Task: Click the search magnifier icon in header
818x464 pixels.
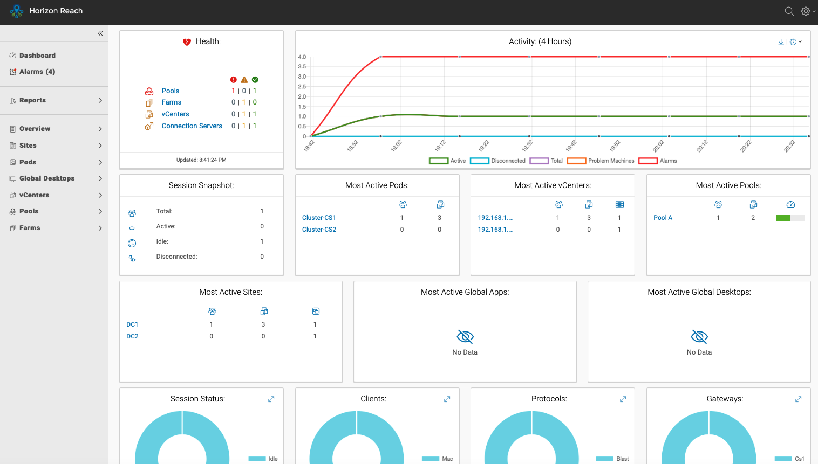Action: click(789, 11)
